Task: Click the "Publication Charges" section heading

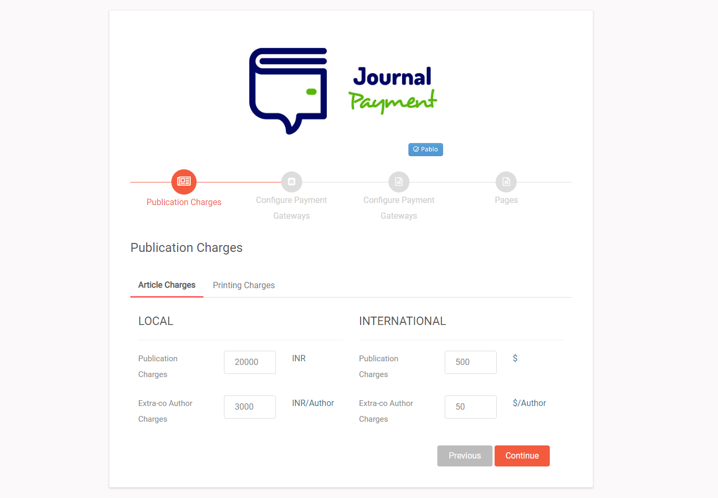Action: point(187,248)
